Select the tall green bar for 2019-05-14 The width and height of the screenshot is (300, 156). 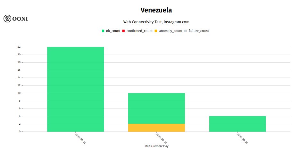75,89
